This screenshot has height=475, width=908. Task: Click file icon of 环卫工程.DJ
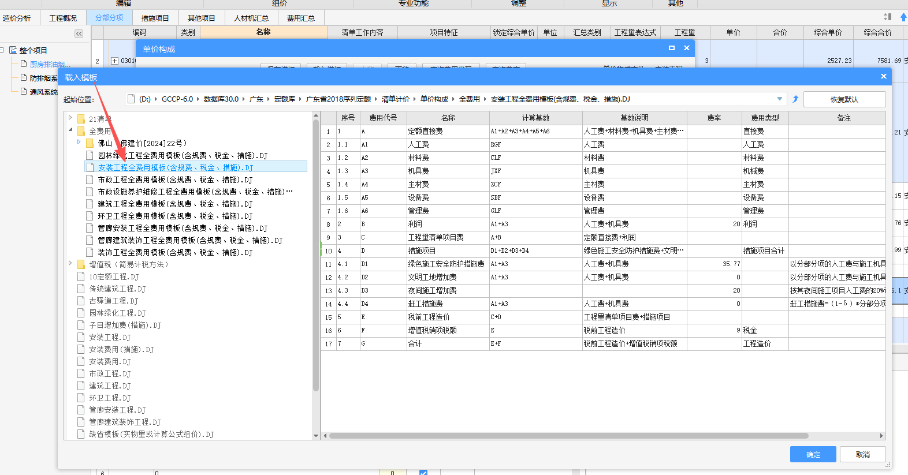(81, 398)
